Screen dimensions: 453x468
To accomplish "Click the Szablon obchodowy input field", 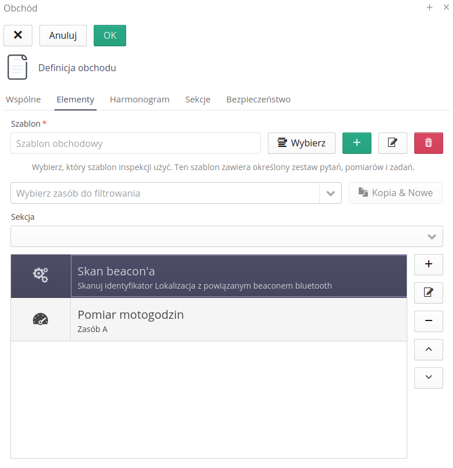I will (135, 143).
